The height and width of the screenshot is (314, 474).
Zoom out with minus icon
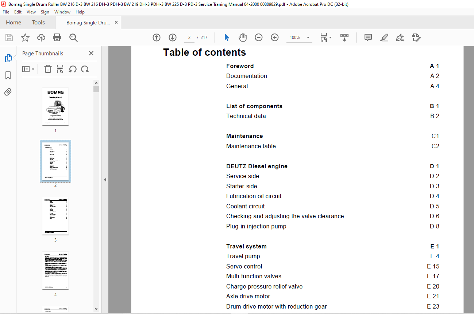click(x=259, y=38)
